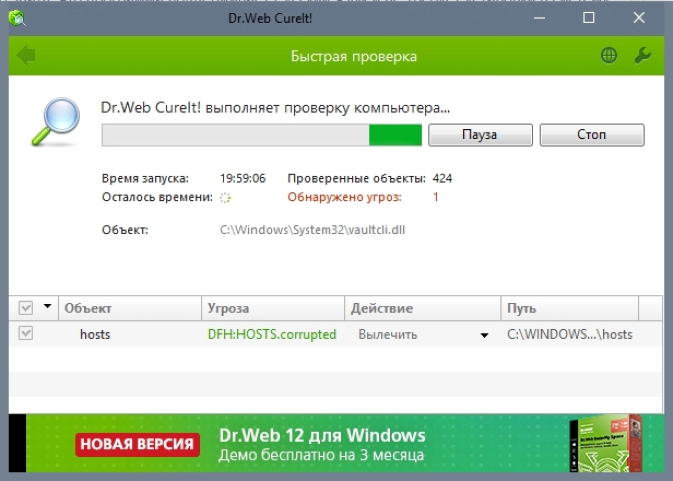Viewport: 673px width, 481px height.
Task: Sort by Путь column header
Action: coord(570,308)
